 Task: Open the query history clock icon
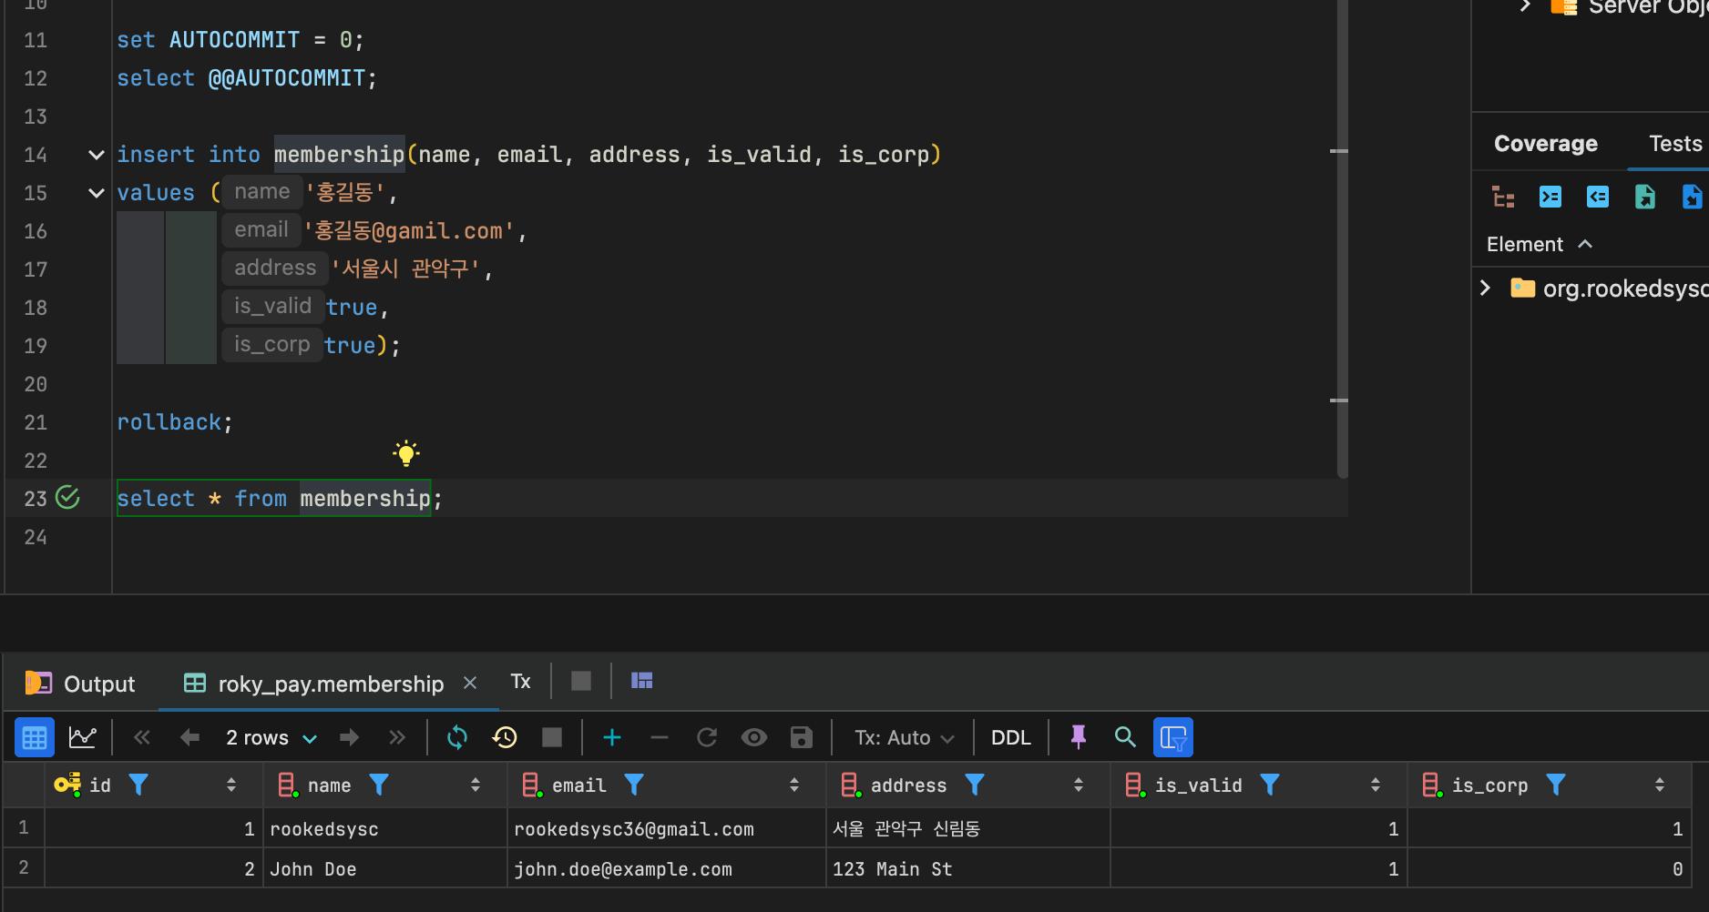(505, 737)
